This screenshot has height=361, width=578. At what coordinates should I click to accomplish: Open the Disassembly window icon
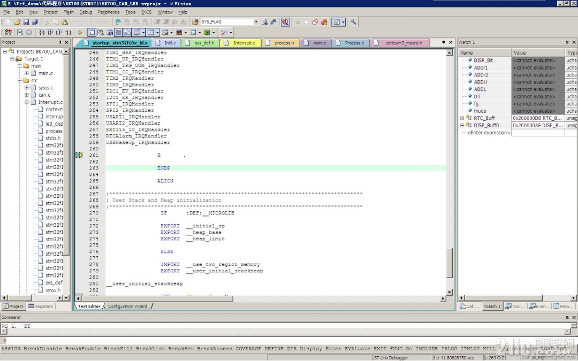[x=101, y=33]
